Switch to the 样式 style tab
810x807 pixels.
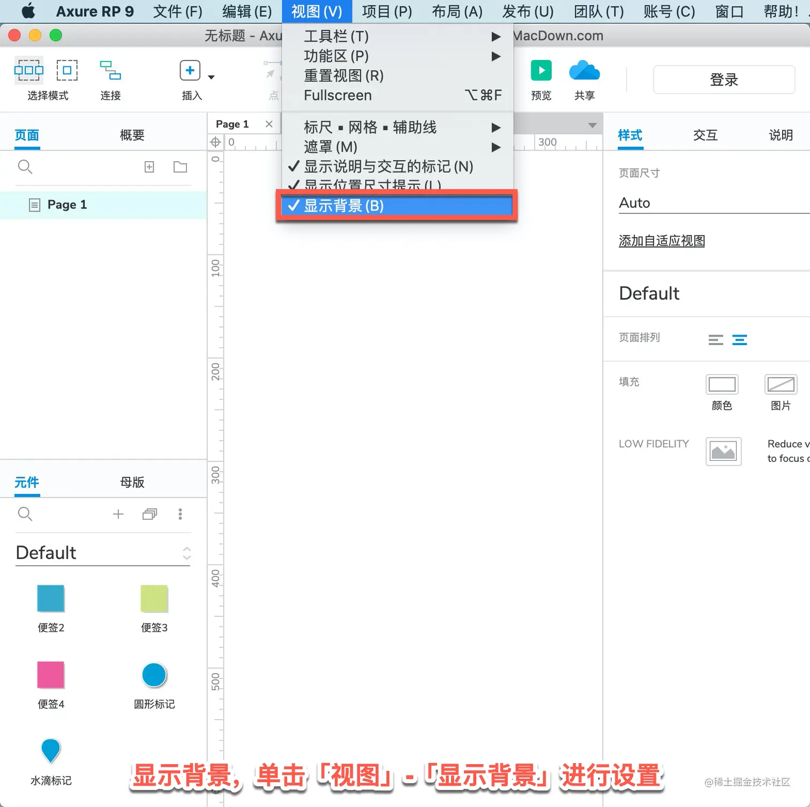coord(630,135)
